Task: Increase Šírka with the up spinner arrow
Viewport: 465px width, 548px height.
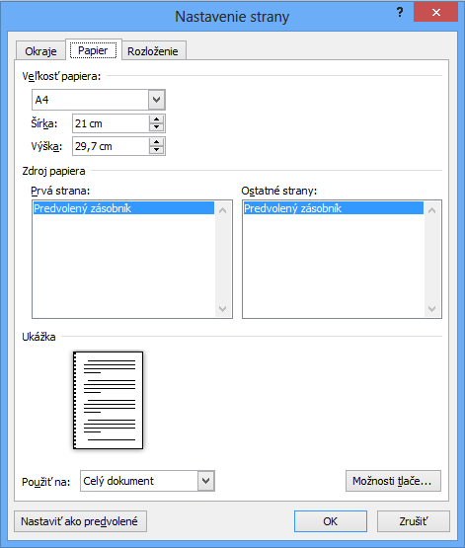Action: 157,119
